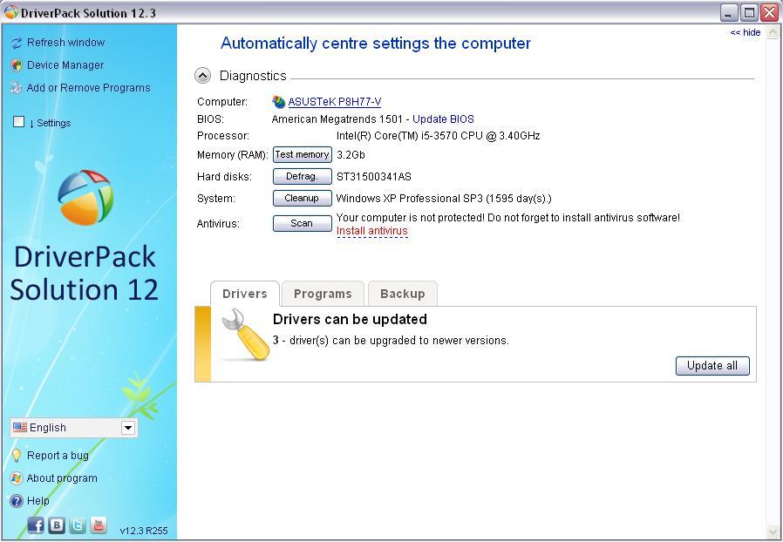Open the YouTube social icon
Viewport: 783px width, 542px height.
[x=99, y=525]
